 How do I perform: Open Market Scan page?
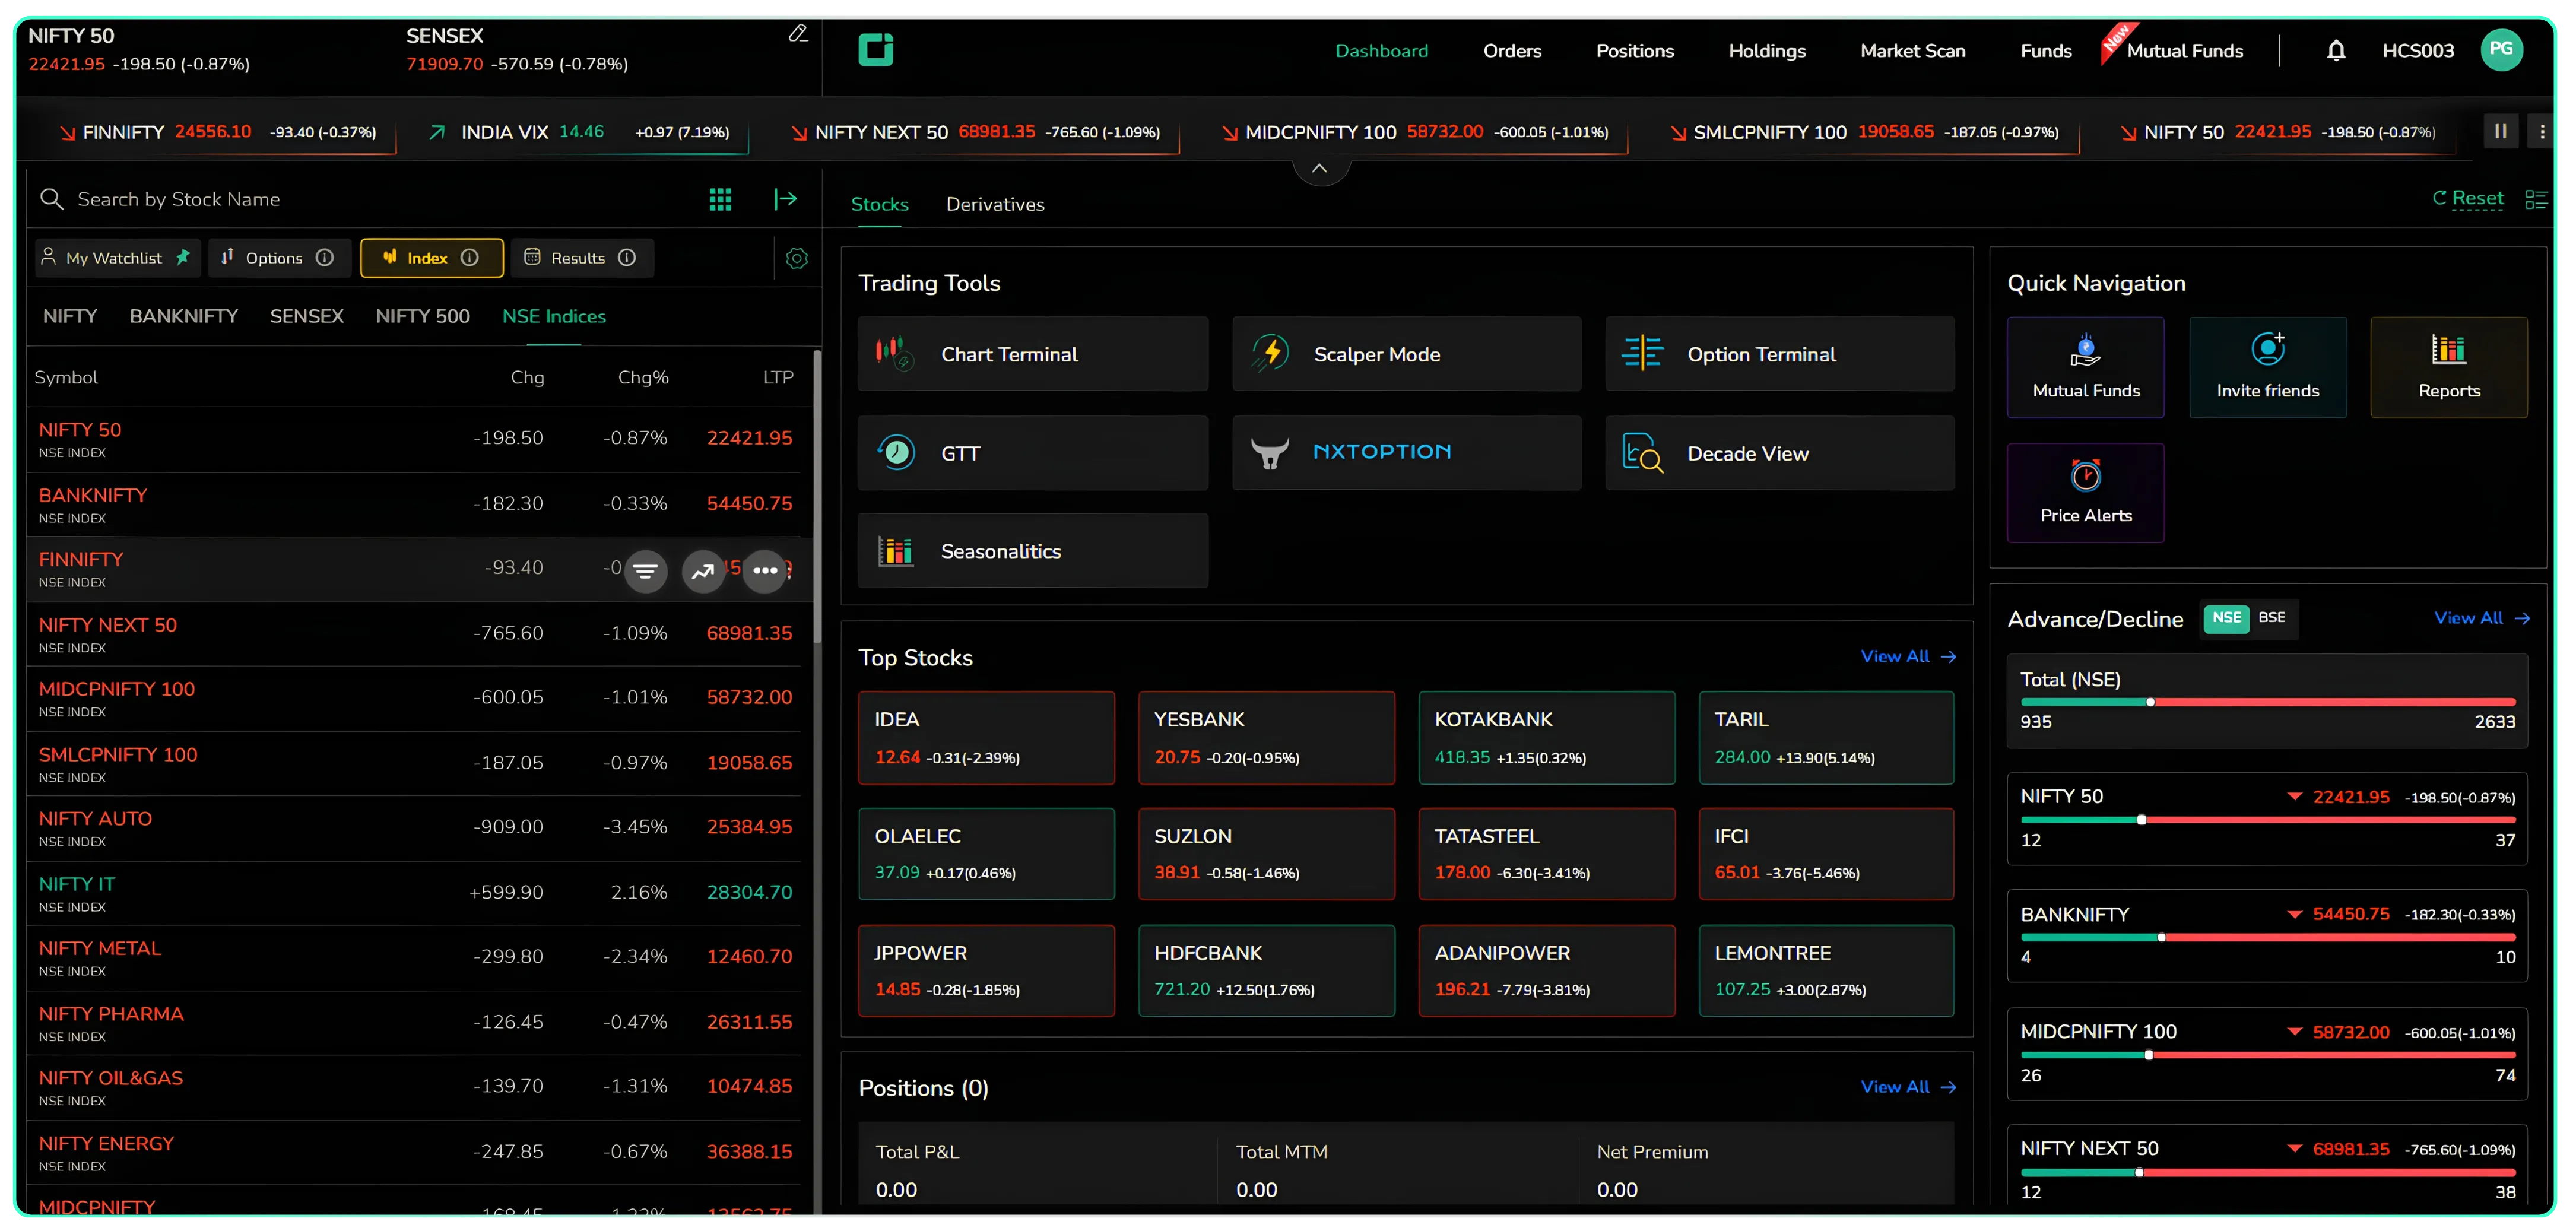1912,51
